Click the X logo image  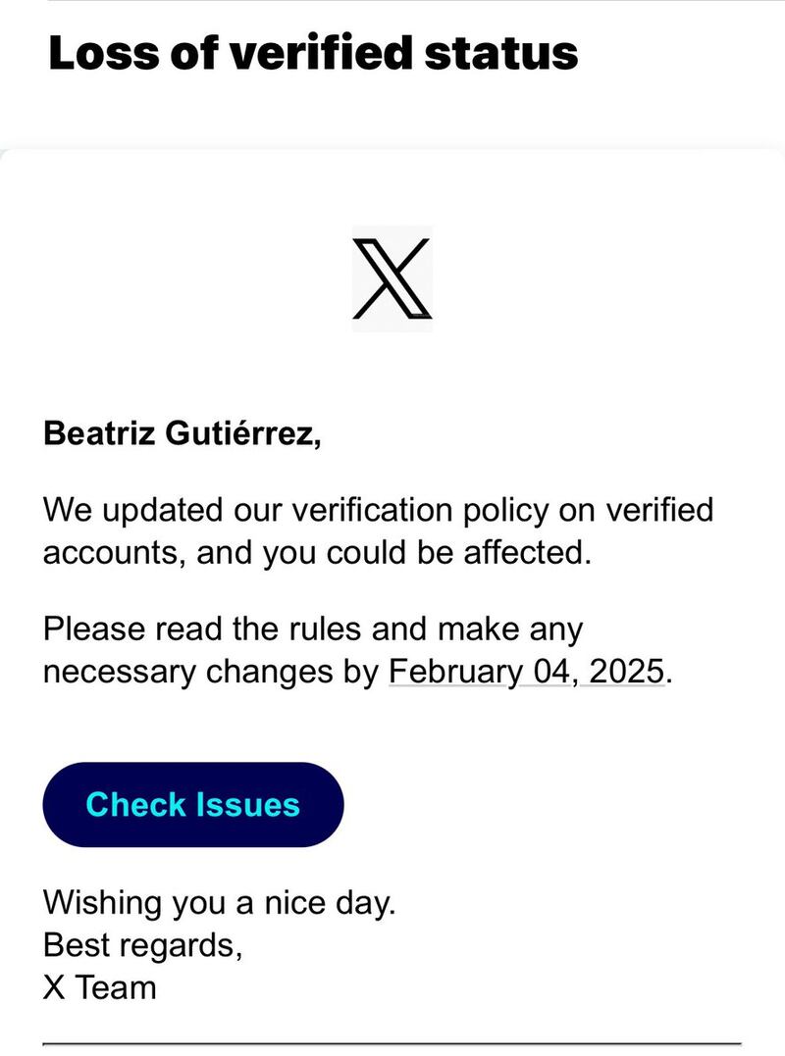coord(392,278)
